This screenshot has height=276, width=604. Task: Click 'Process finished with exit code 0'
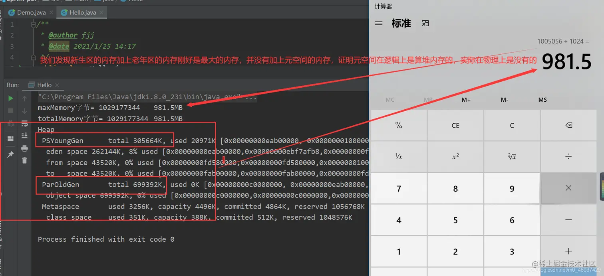[x=106, y=239]
